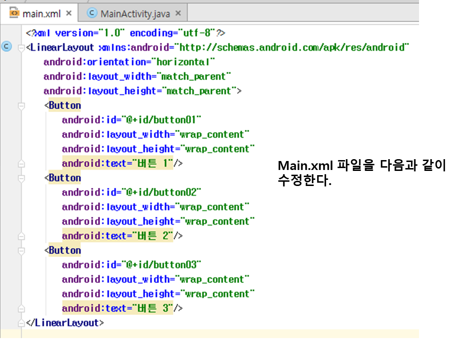Fold the second Button element at its opening tag
Image resolution: width=453 pixels, height=339 pixels.
point(21,178)
